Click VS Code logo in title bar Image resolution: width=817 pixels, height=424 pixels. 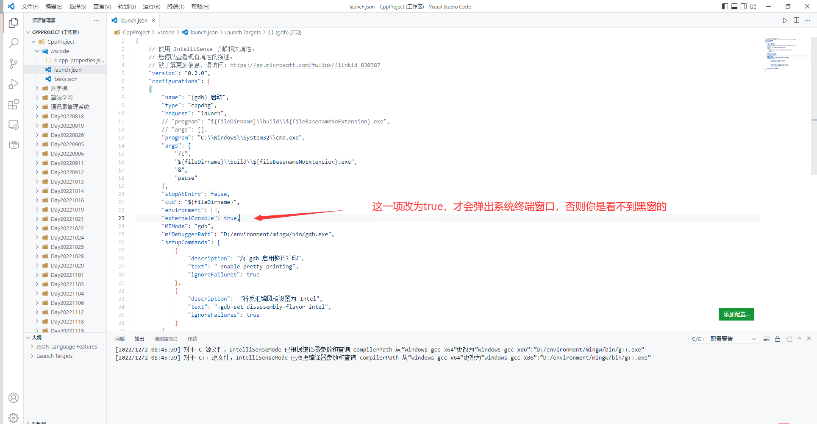click(11, 6)
